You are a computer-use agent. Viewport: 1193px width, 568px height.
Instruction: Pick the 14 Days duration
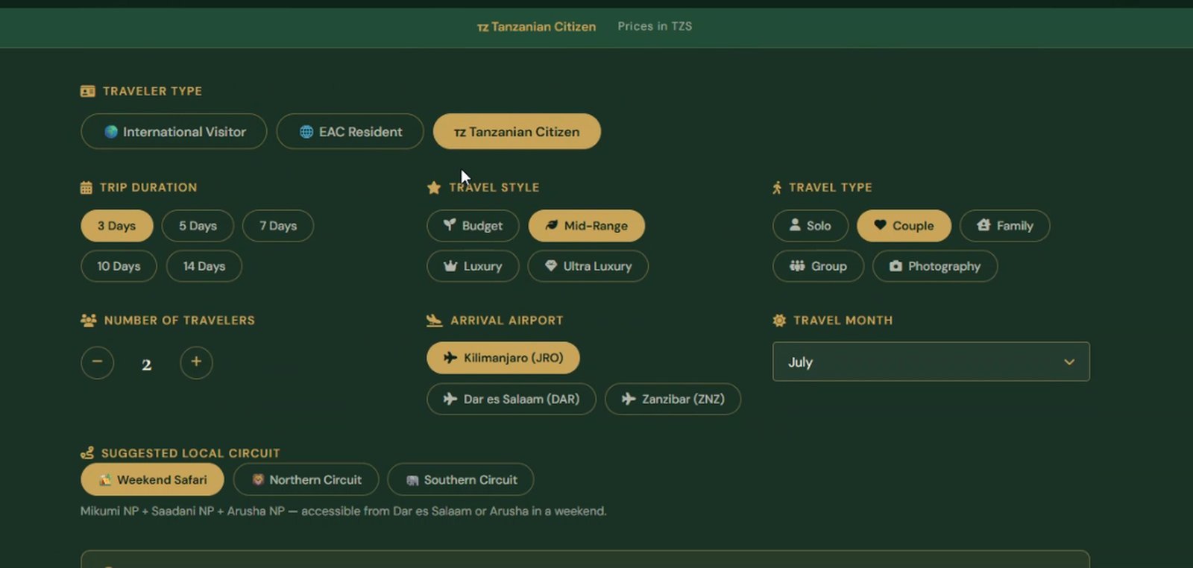coord(204,266)
